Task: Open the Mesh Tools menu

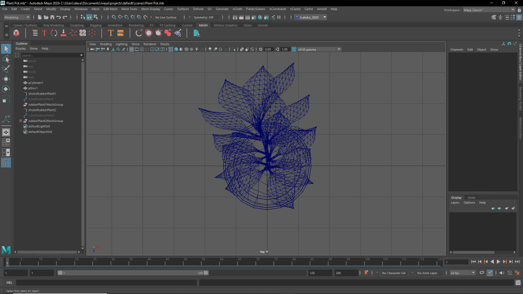Action: 130,9
